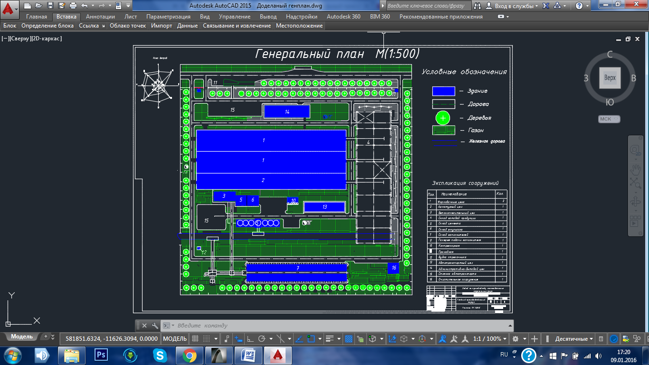Switch to the Вид ribbon tab
Image resolution: width=649 pixels, height=365 pixels.
pos(205,17)
